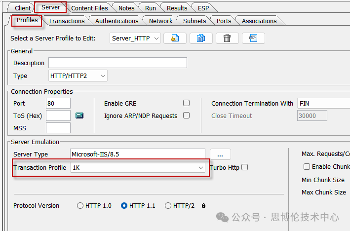Click the Close Timeout 30000 field

coord(312,115)
